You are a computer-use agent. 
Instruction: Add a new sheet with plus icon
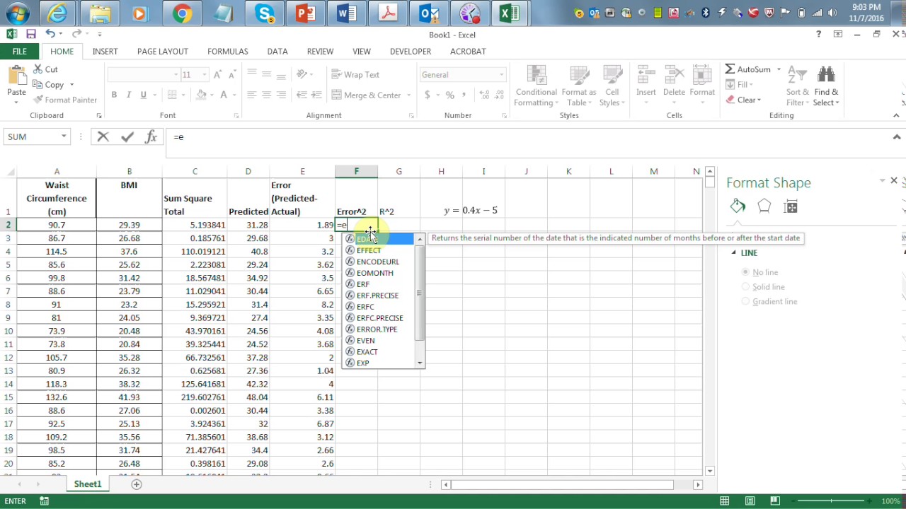137,484
